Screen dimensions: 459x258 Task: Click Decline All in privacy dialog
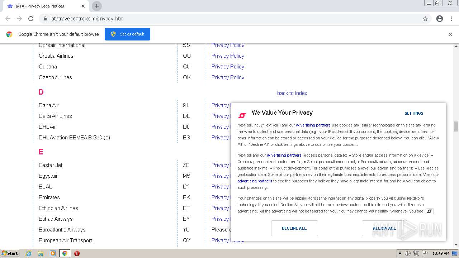pyautogui.click(x=294, y=228)
